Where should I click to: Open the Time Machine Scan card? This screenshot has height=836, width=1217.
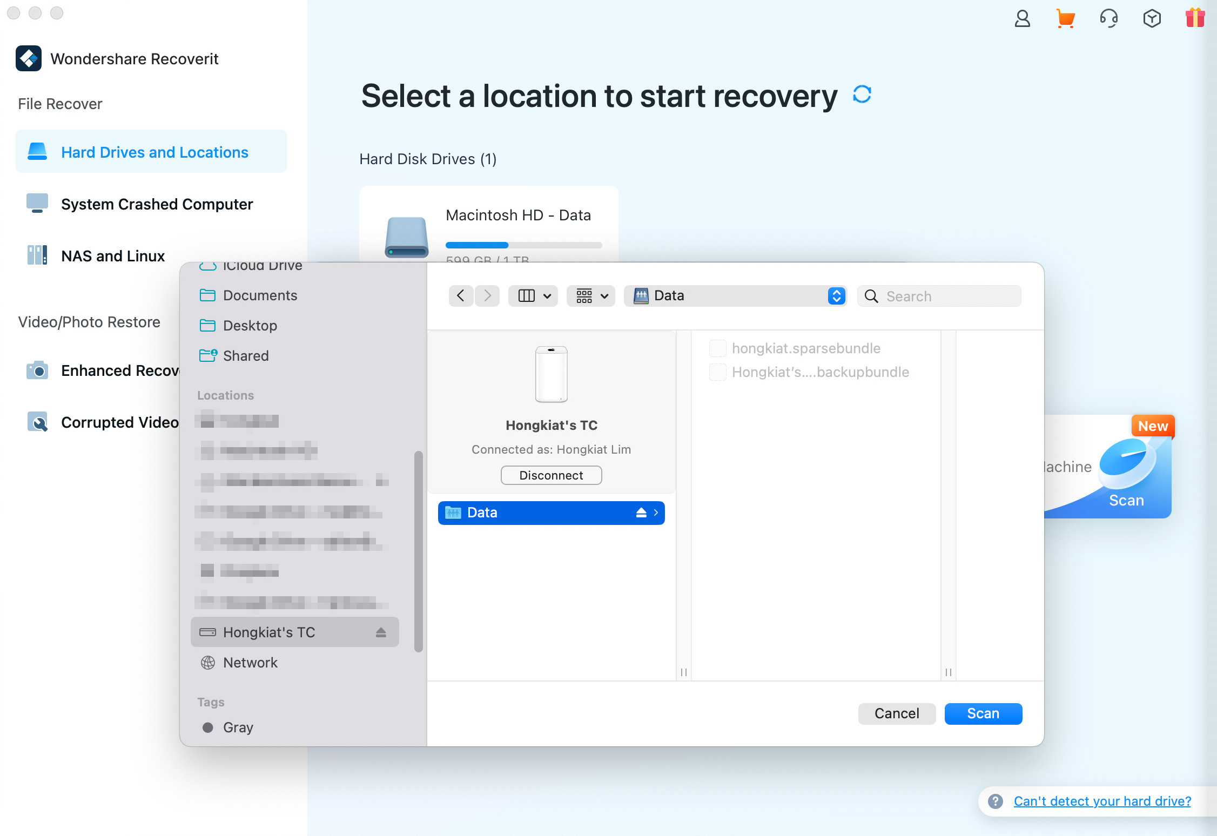click(1107, 467)
